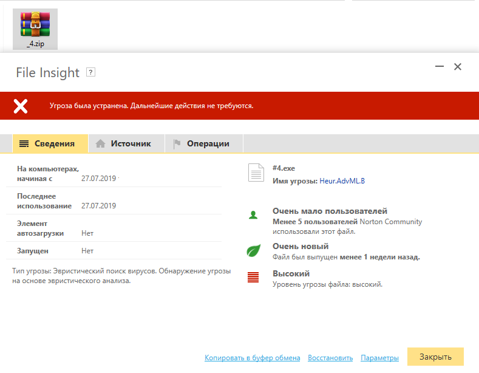Open the Параметры link

379,358
